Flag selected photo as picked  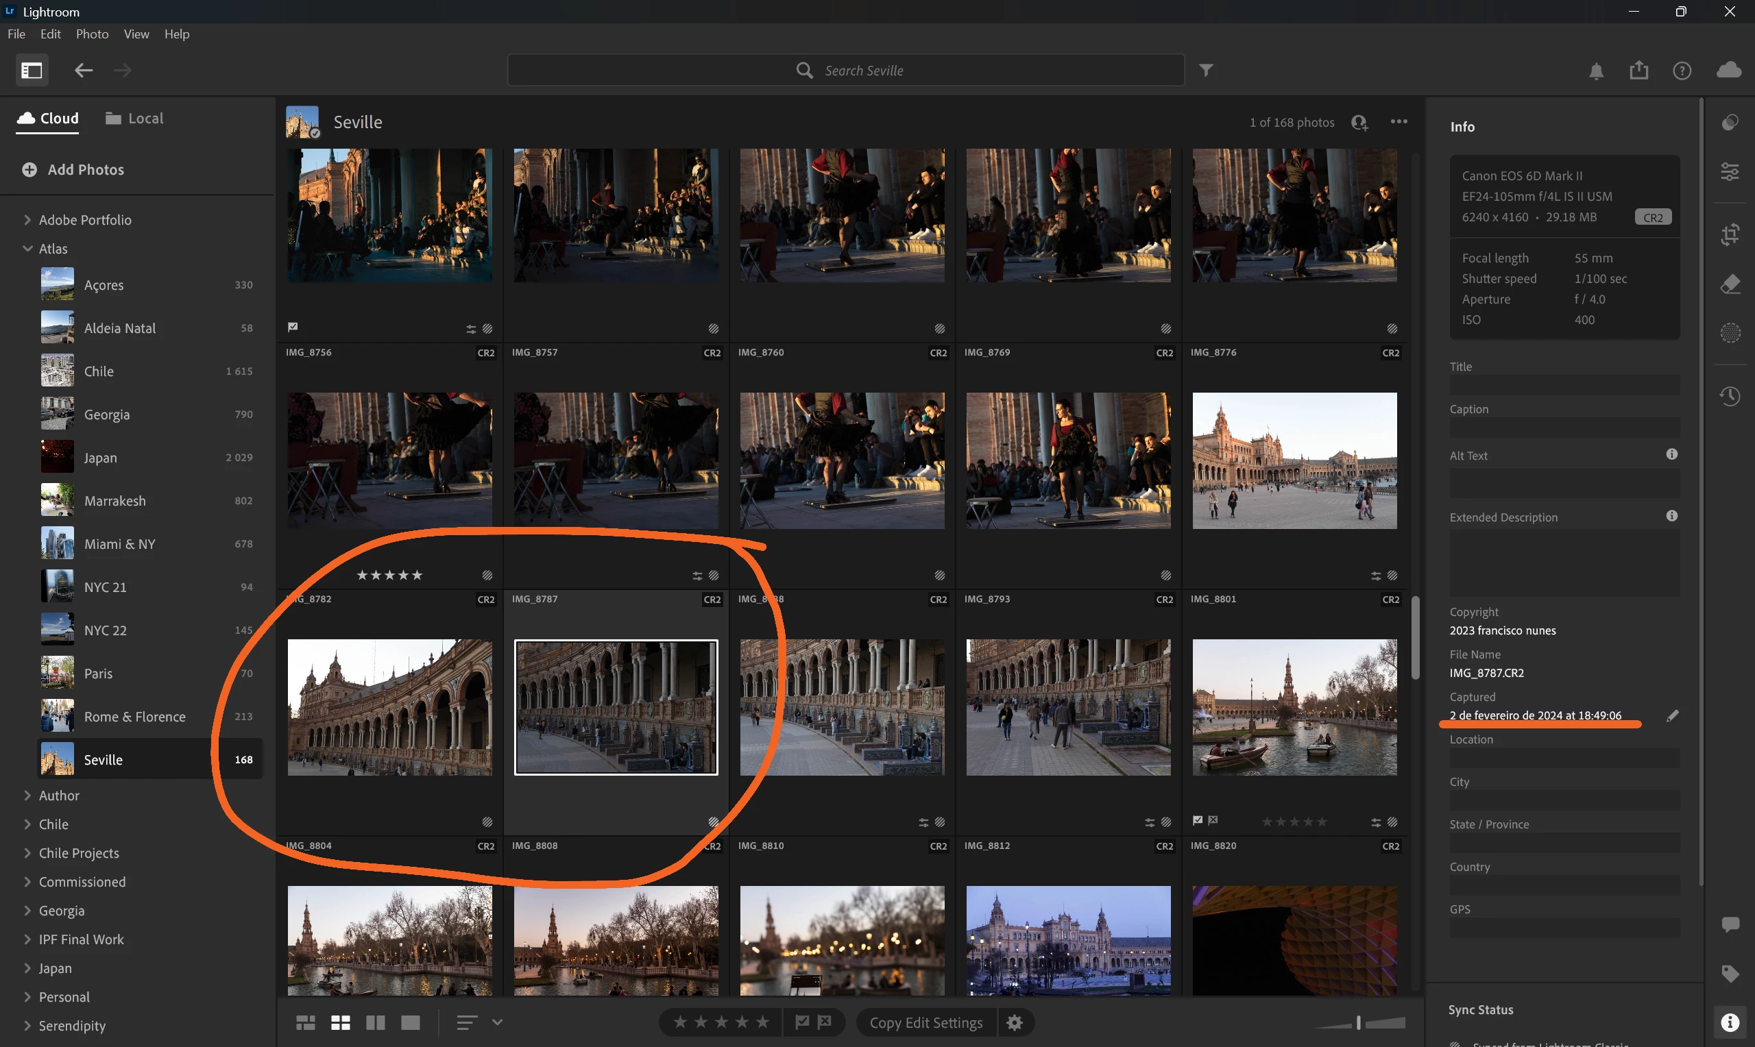click(x=801, y=1022)
